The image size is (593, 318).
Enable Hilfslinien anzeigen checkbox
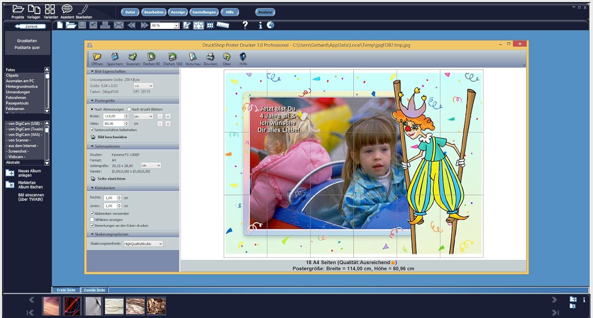(92, 220)
